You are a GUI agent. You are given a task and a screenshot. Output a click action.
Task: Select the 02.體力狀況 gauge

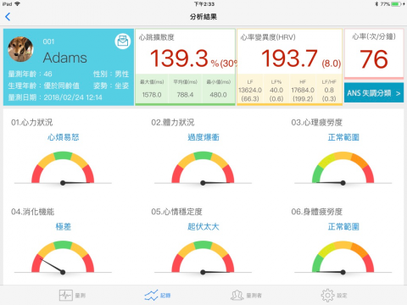203,169
